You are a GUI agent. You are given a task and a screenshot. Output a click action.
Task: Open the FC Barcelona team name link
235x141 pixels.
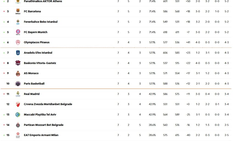point(32,12)
